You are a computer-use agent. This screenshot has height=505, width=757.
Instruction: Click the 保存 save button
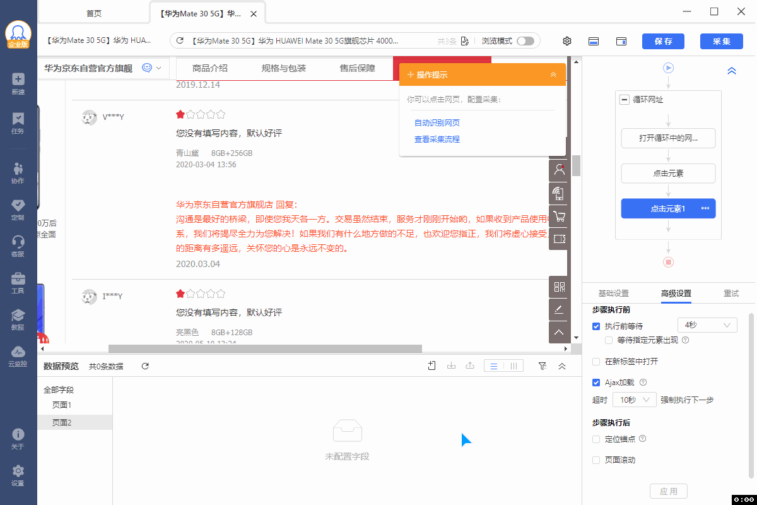tap(664, 41)
